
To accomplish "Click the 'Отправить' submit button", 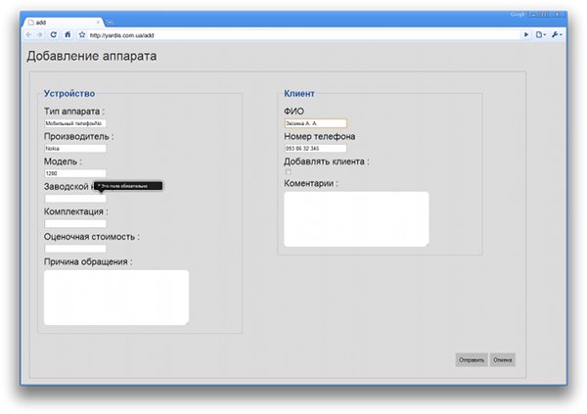I will pos(471,359).
